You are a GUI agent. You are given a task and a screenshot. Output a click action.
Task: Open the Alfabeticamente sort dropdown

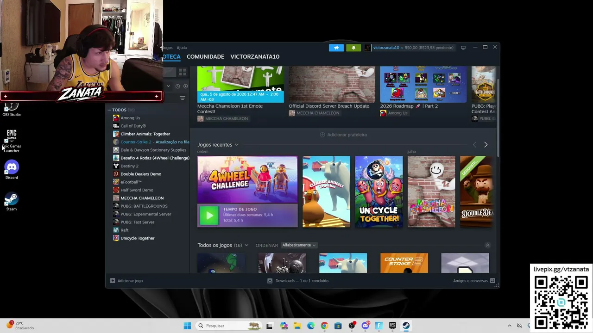point(299,245)
